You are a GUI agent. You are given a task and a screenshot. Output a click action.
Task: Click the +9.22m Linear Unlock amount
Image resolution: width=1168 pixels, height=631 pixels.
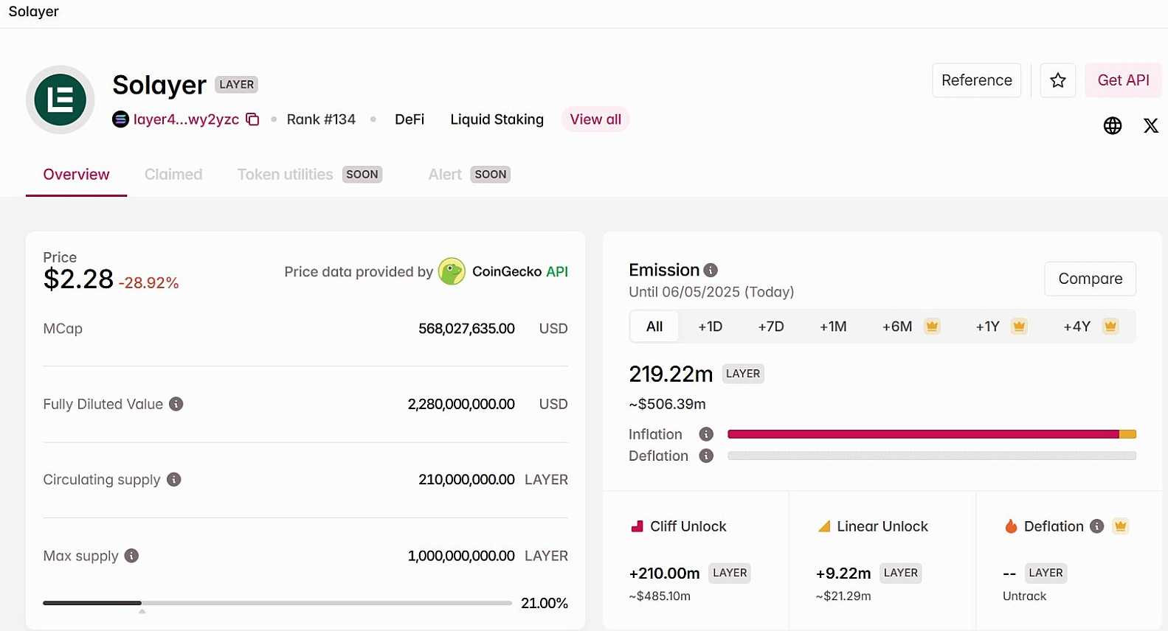[x=843, y=573]
